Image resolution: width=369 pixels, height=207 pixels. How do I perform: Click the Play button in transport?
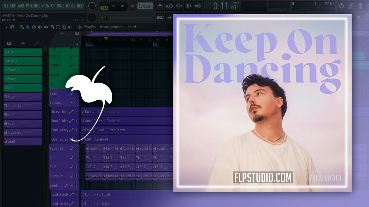[x=114, y=6]
